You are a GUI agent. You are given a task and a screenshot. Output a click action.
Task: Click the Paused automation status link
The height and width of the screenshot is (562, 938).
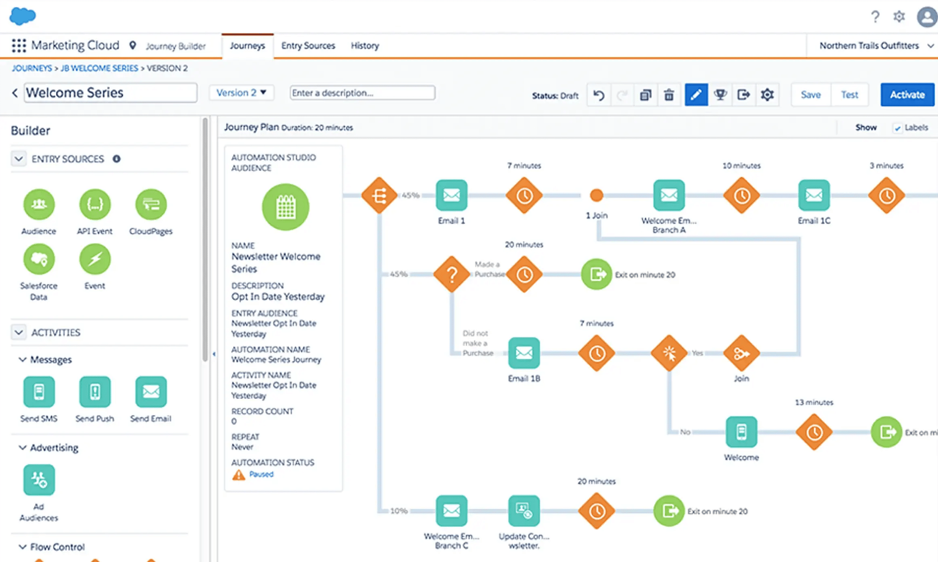click(x=261, y=474)
